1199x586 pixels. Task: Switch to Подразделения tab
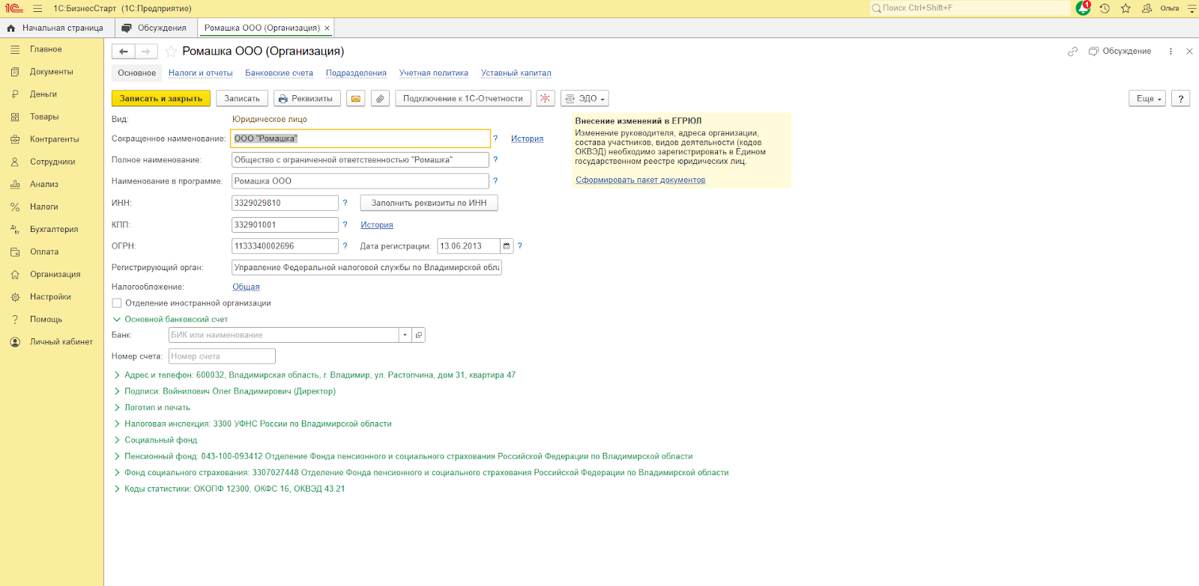click(x=356, y=73)
